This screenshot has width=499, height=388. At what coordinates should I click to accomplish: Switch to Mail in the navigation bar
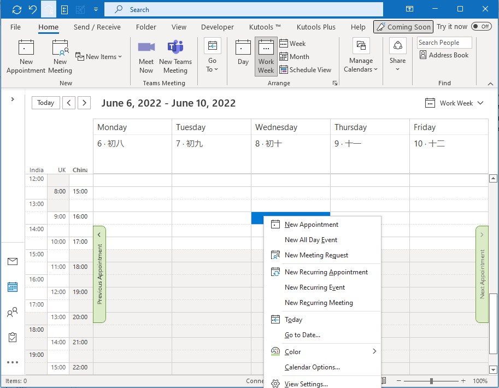click(13, 262)
